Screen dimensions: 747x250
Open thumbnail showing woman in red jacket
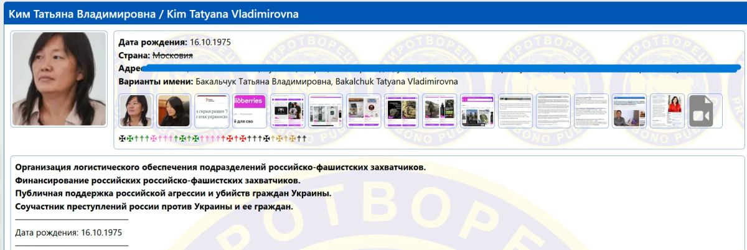(667, 111)
